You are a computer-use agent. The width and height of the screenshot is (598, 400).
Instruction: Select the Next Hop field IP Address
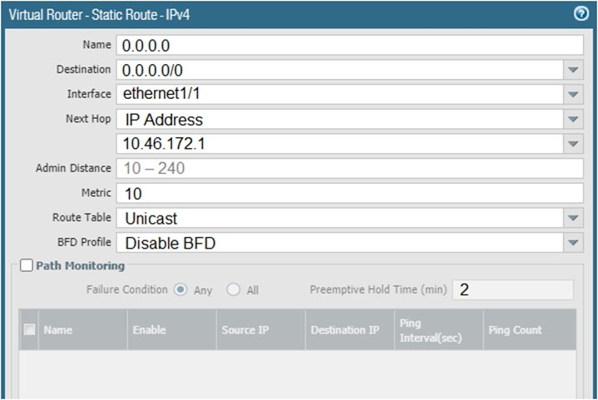340,119
